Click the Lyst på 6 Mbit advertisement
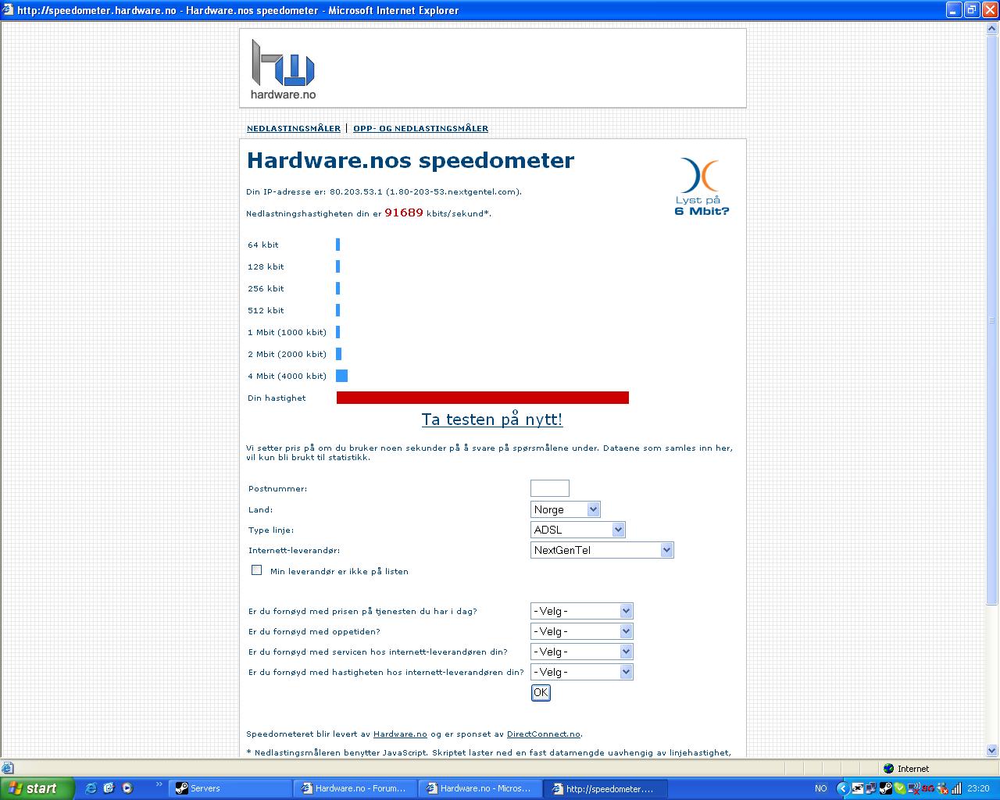This screenshot has height=800, width=1000. pyautogui.click(x=701, y=187)
